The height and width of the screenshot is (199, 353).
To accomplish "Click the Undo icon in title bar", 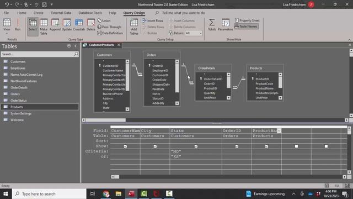I will [7, 4].
